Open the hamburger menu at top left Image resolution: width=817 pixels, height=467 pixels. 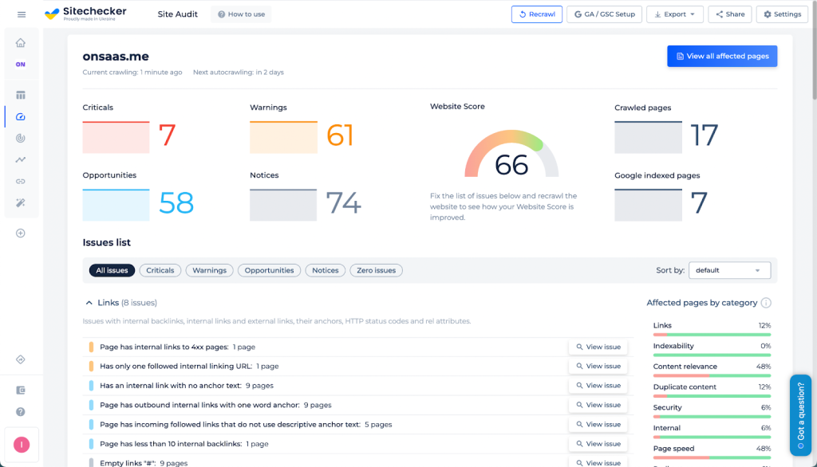coord(22,14)
